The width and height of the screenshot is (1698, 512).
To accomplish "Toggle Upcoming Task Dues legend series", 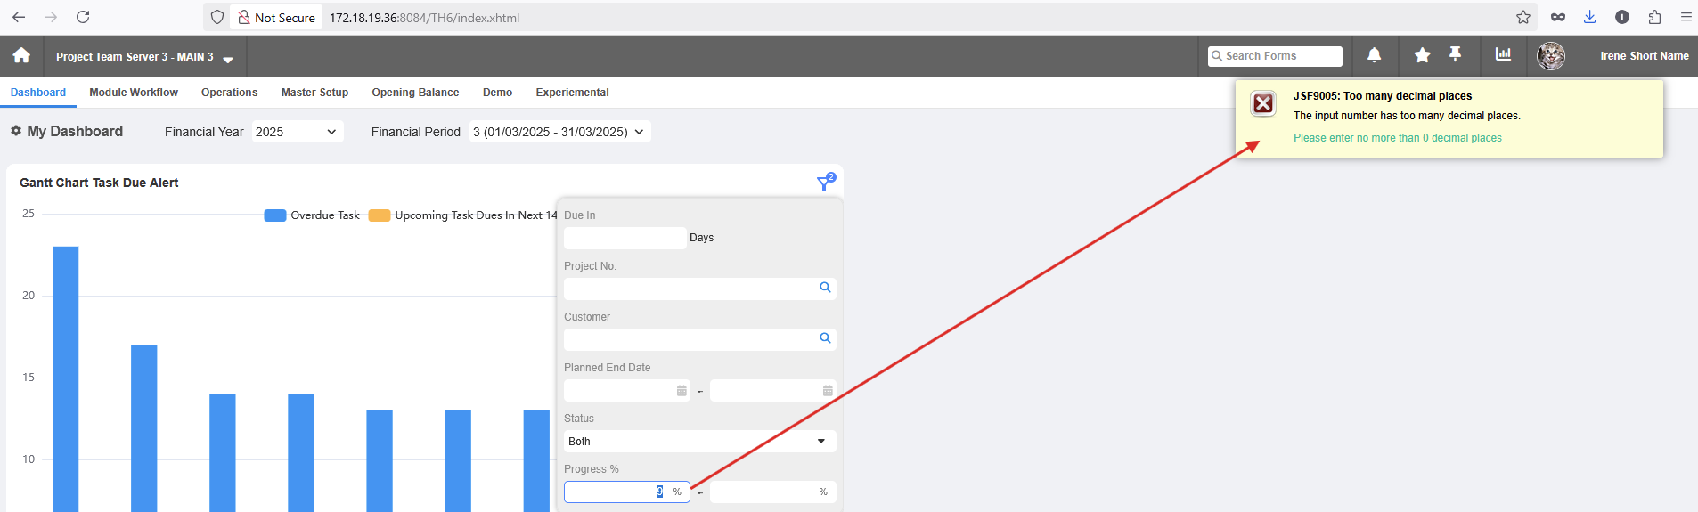I will (463, 215).
